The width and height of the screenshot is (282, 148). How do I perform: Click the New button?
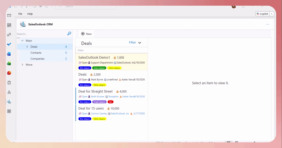click(x=86, y=34)
